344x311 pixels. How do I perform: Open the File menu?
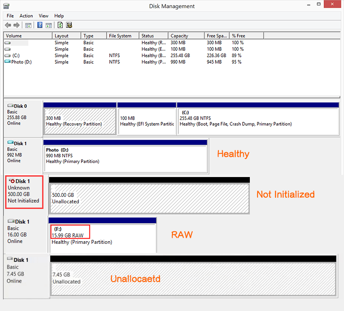(x=10, y=16)
